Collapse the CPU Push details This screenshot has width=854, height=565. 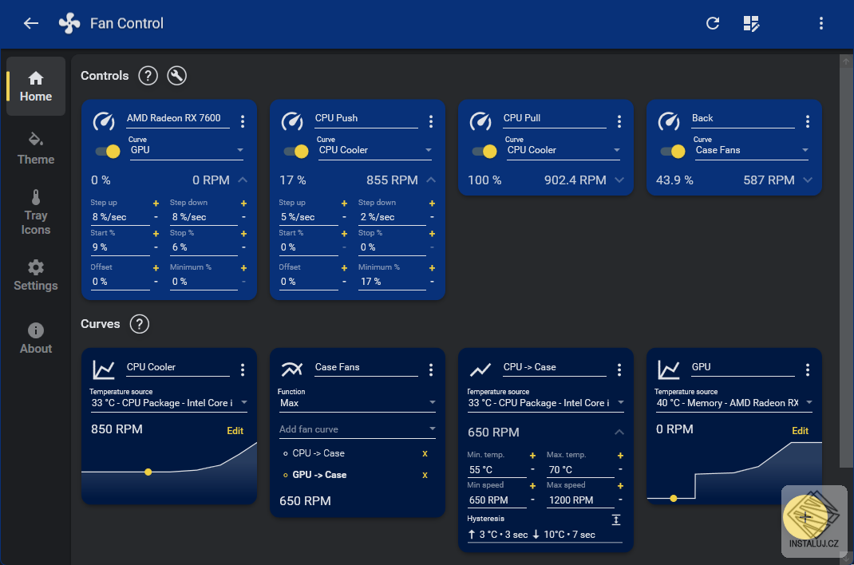tap(431, 180)
